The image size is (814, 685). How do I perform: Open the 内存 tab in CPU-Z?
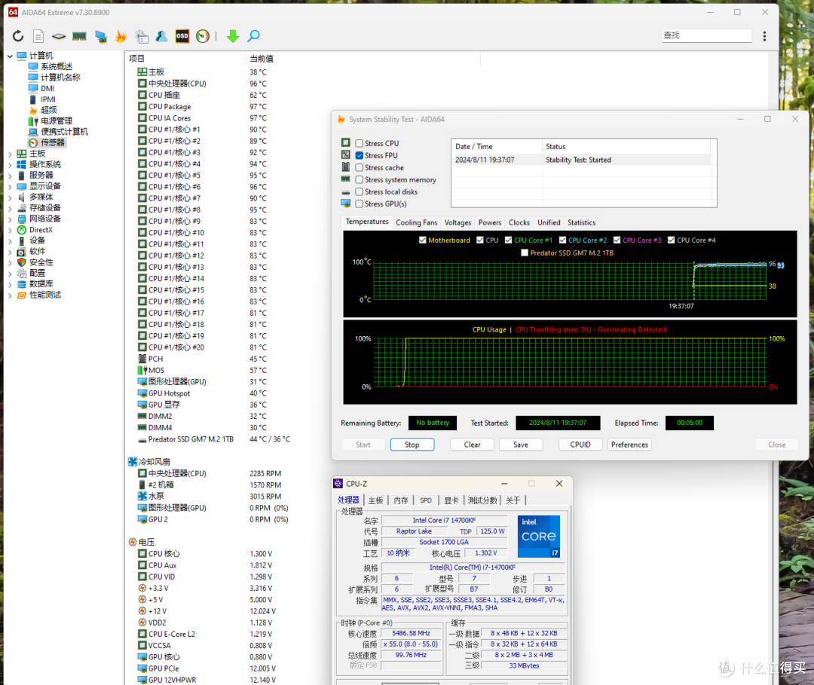(400, 500)
